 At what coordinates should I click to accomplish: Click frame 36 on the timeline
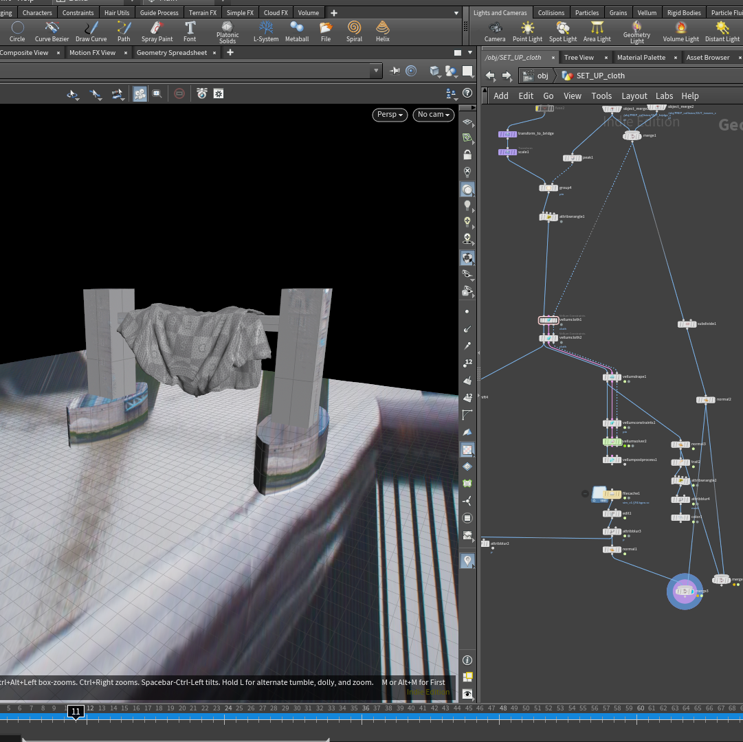tap(366, 708)
